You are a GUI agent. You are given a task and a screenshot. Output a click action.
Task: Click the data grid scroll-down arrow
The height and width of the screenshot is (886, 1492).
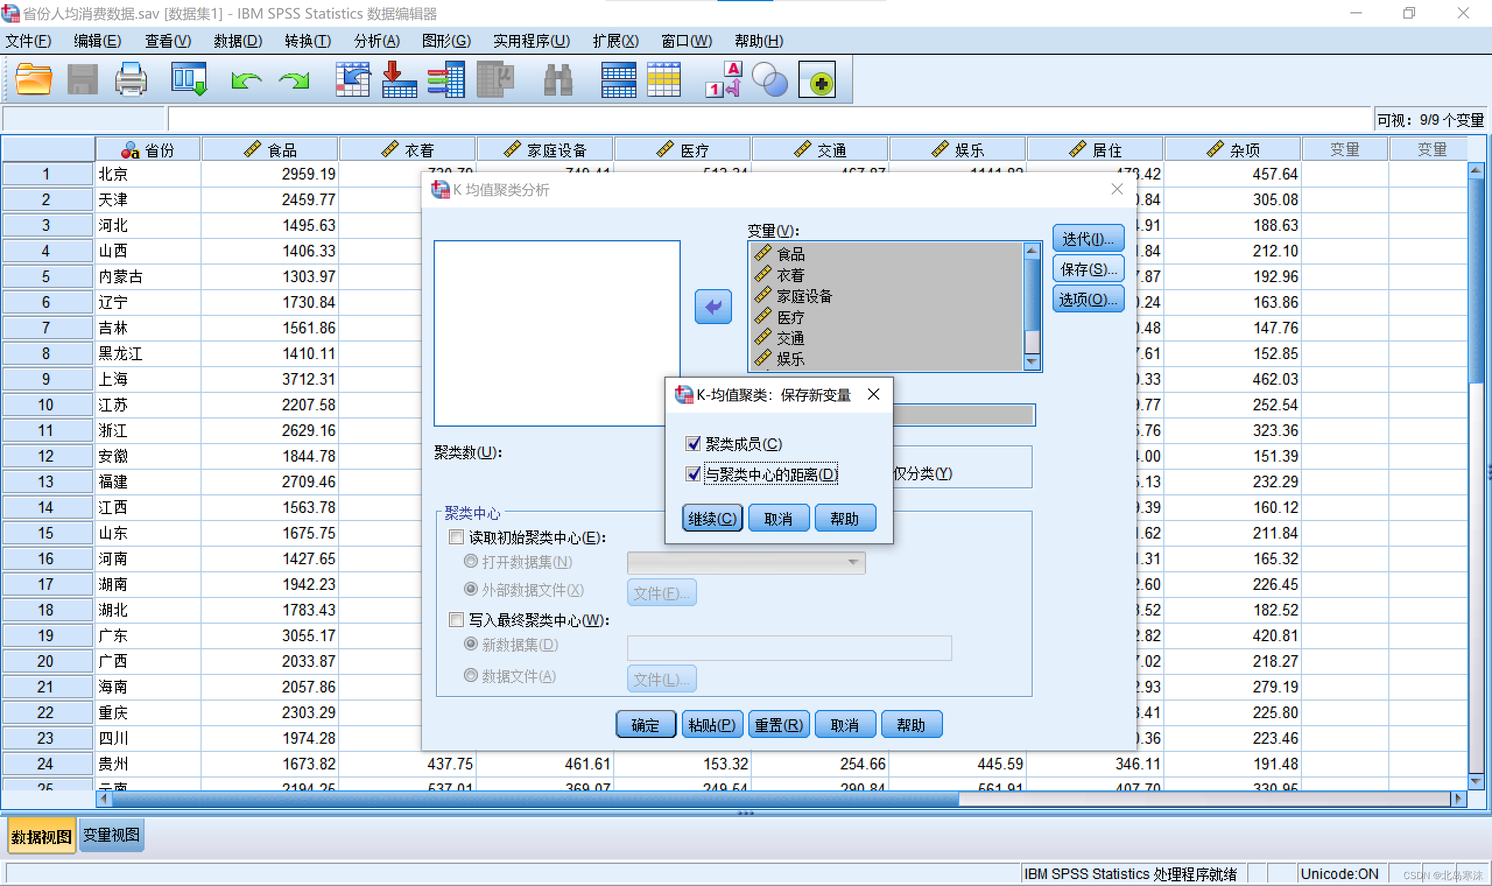[x=1475, y=782]
